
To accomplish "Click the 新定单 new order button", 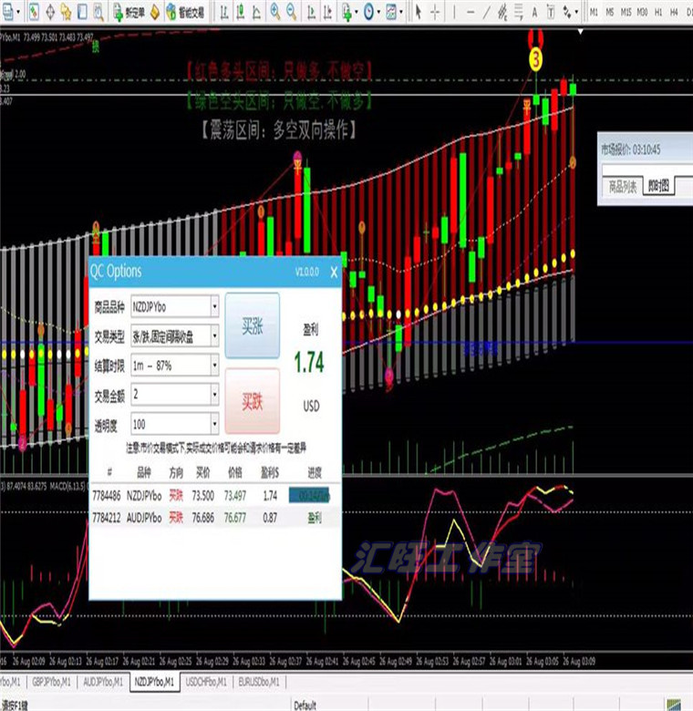I will pyautogui.click(x=129, y=12).
